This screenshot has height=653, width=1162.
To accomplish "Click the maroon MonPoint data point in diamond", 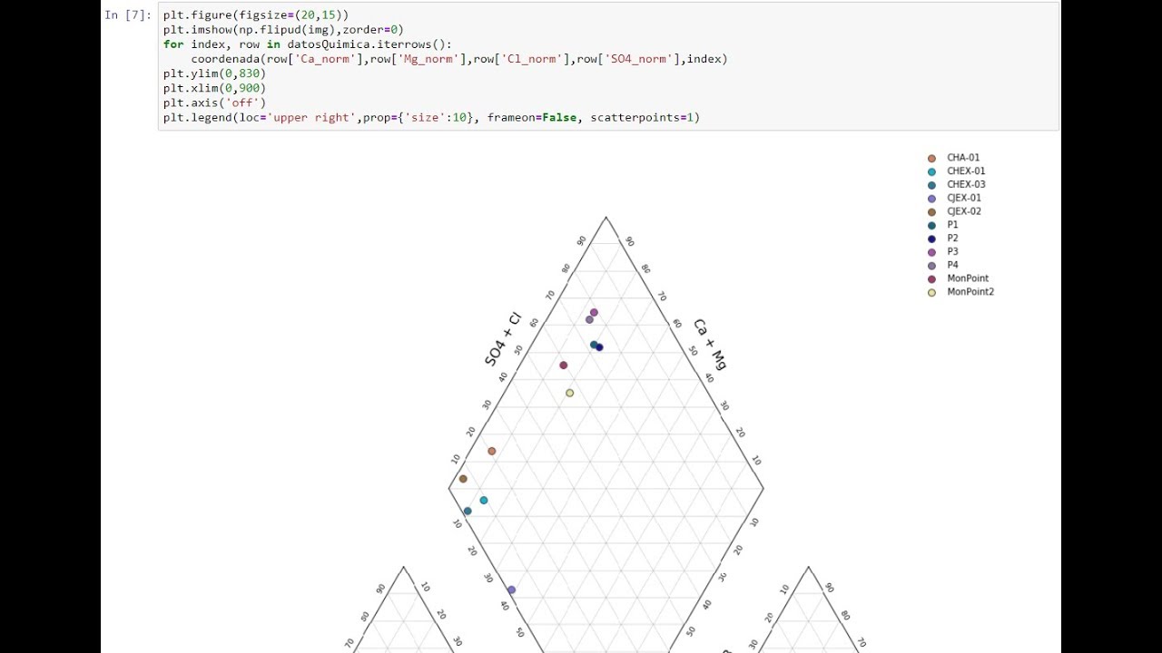I will click(x=564, y=365).
